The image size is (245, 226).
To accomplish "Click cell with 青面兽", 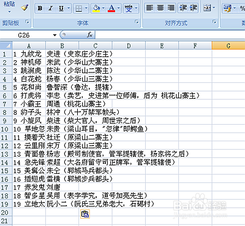I will click(x=29, y=154).
